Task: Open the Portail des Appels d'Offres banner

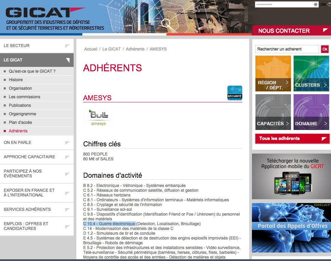Action: pos(291,228)
